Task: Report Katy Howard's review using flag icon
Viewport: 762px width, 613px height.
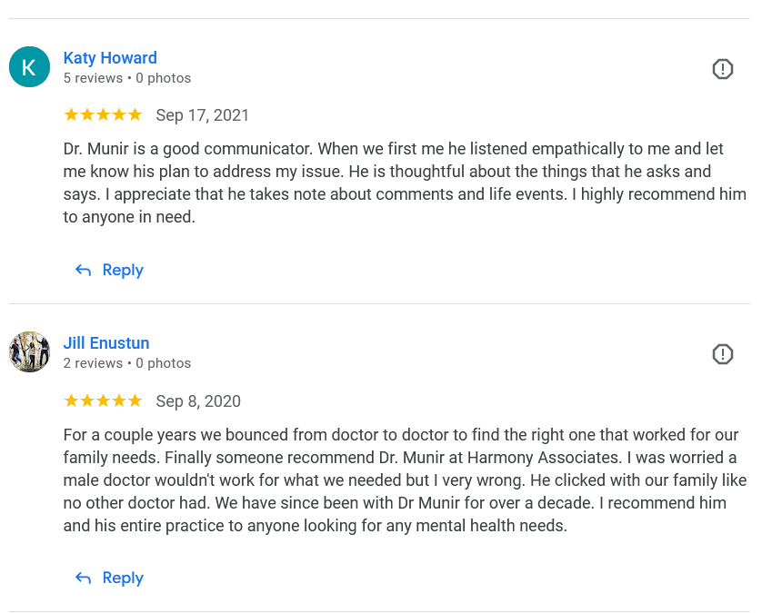Action: click(x=722, y=69)
